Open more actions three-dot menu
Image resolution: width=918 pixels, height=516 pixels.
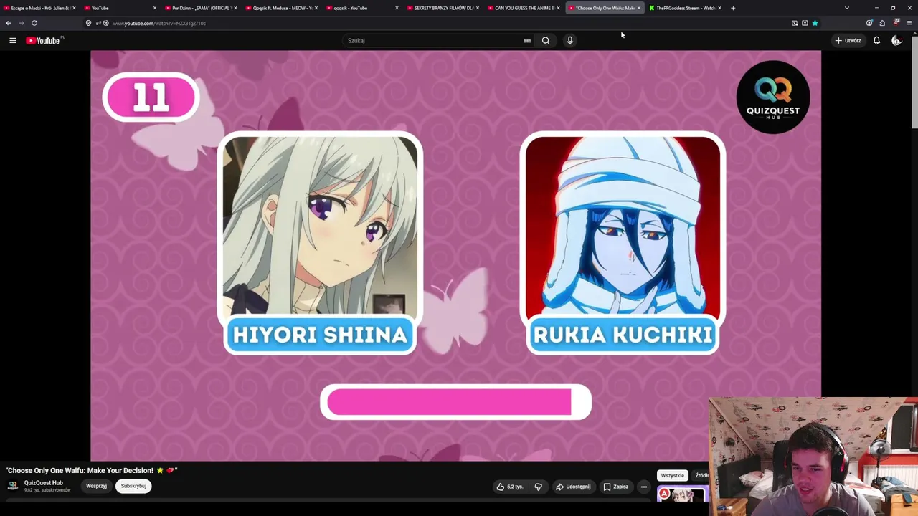644,487
